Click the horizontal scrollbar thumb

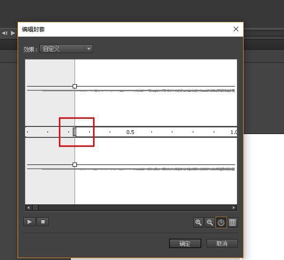(35, 207)
